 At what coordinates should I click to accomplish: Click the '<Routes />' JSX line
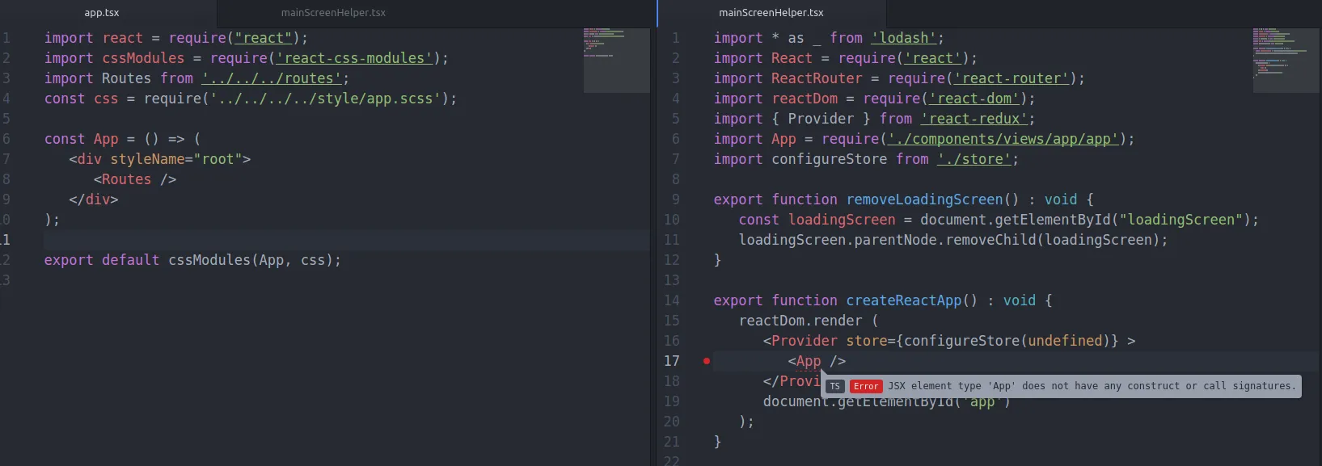[134, 179]
